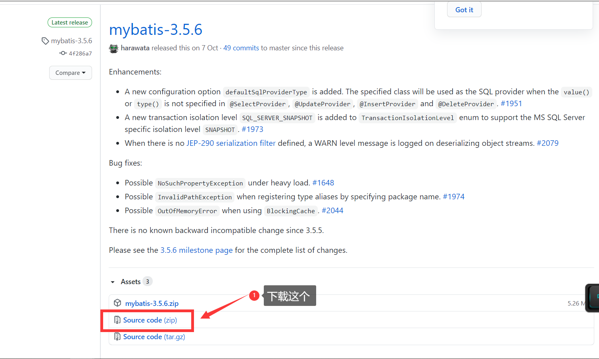Click the Assets heading label

click(x=131, y=282)
